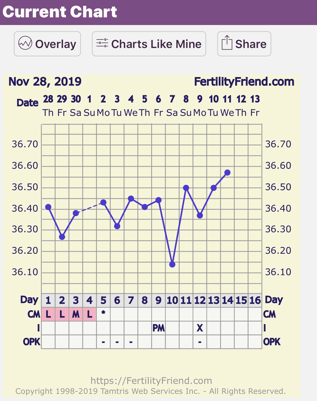Viewport: 317px width, 401px height.
Task: Click the Overlay waveform icon
Action: pos(25,43)
